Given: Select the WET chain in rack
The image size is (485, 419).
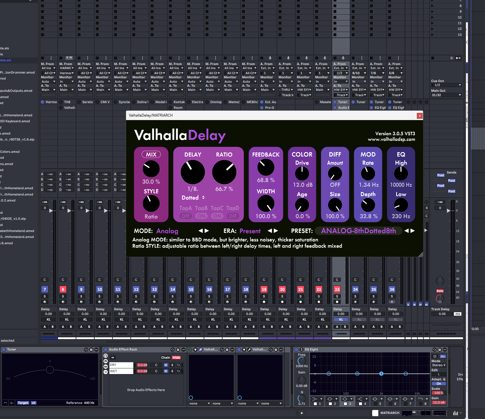Looking at the screenshot, I should pyautogui.click(x=121, y=371).
